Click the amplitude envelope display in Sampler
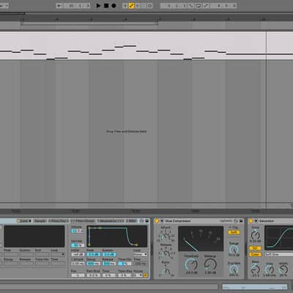Screen dimensions: 293x293 click(x=117, y=236)
